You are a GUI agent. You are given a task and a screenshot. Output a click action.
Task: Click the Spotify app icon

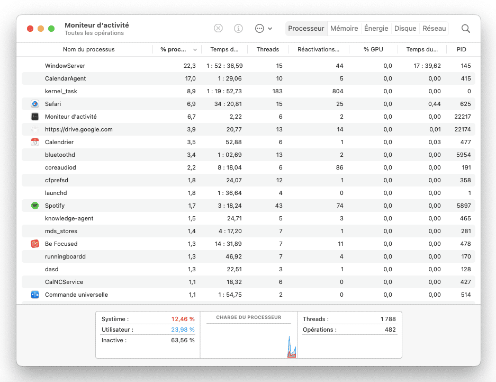35,206
